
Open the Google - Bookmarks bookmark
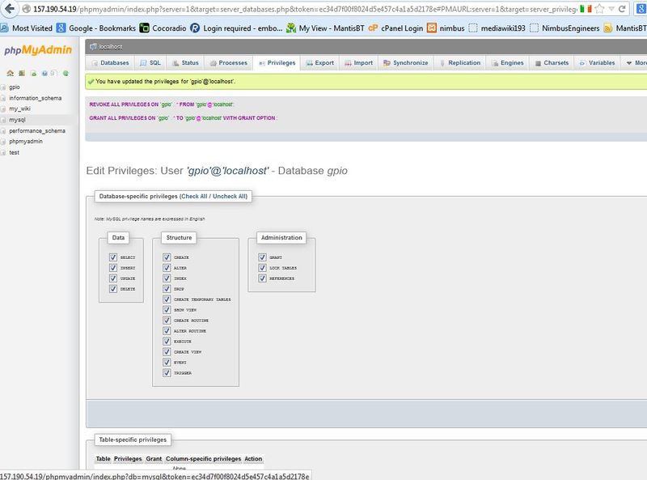(x=96, y=28)
